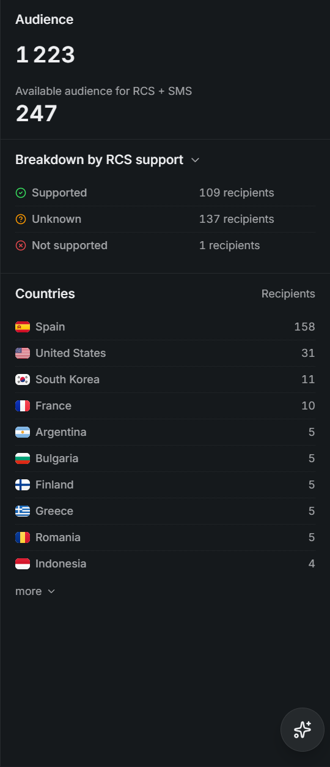Click the United States flag icon
The height and width of the screenshot is (767, 330).
23,353
